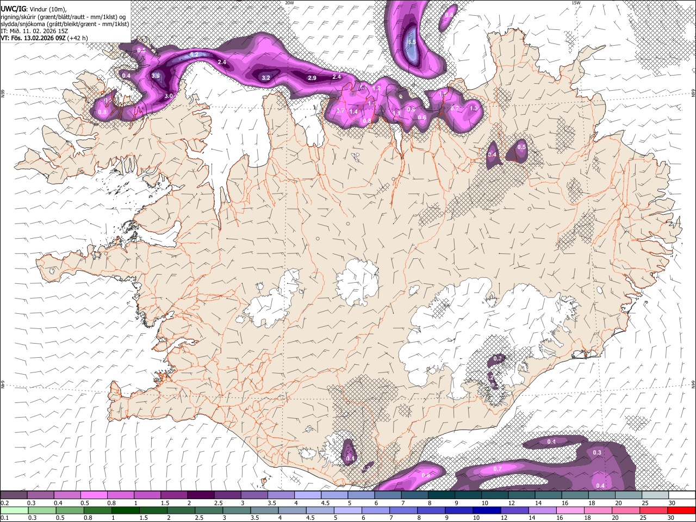696x522 pixels.
Task: Pick pale grey upper swatch between 25 and 30
Action: click(655, 495)
